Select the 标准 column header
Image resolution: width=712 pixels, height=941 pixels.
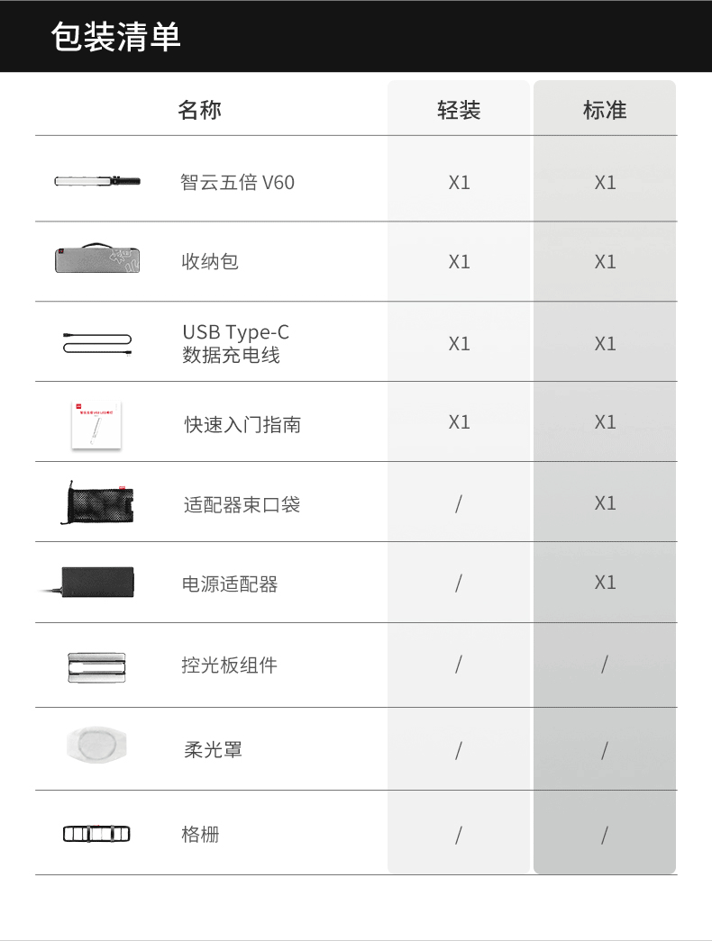605,111
